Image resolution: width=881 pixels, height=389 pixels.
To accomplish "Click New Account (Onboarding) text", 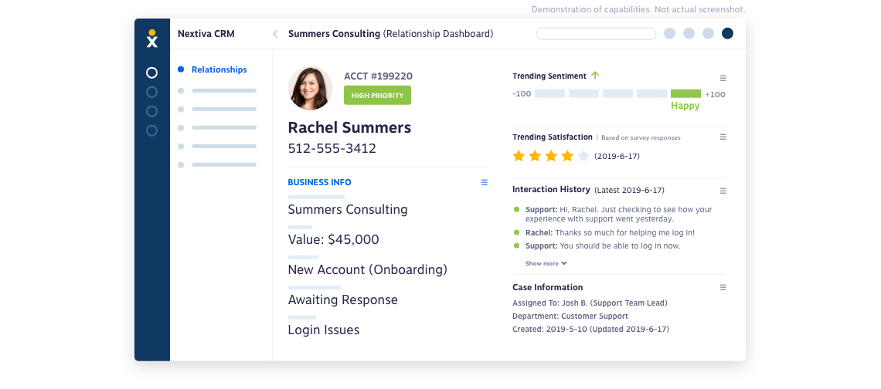I will pos(367,270).
